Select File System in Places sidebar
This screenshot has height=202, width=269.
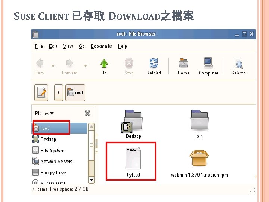click(59, 150)
